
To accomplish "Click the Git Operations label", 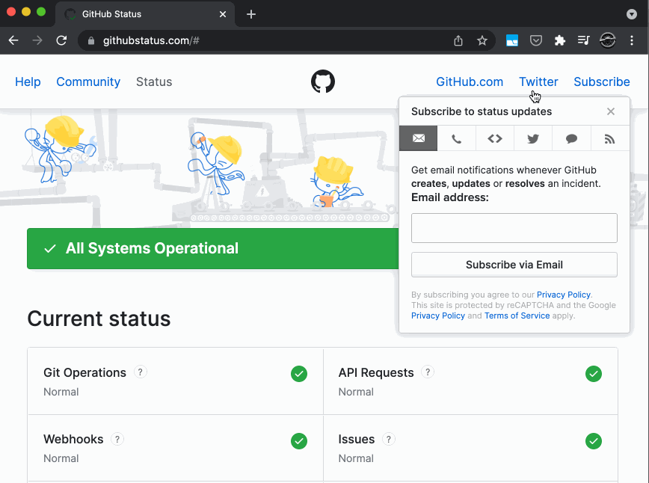I will point(84,372).
